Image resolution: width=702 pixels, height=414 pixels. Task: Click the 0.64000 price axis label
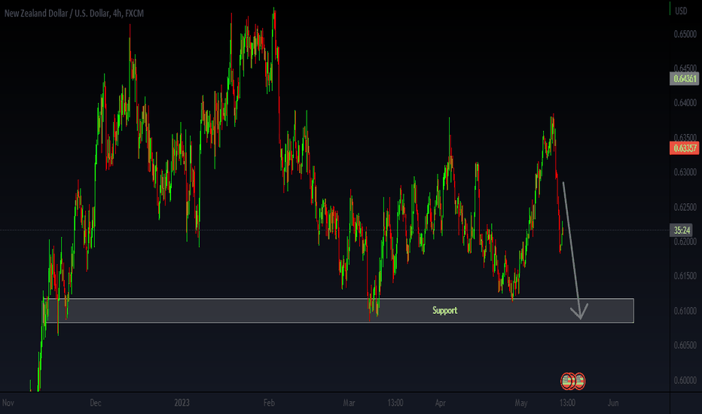point(685,103)
